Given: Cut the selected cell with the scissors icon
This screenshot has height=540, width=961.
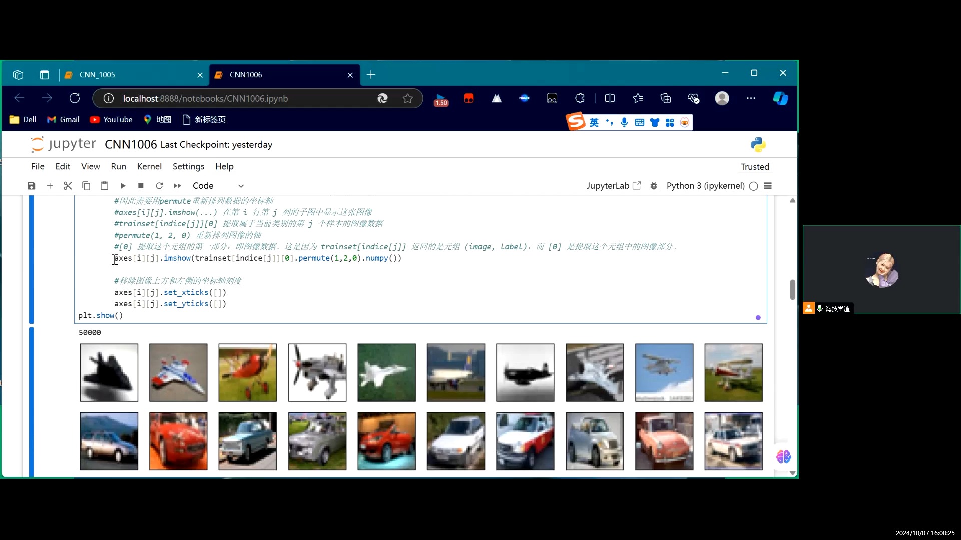Looking at the screenshot, I should coord(68,186).
